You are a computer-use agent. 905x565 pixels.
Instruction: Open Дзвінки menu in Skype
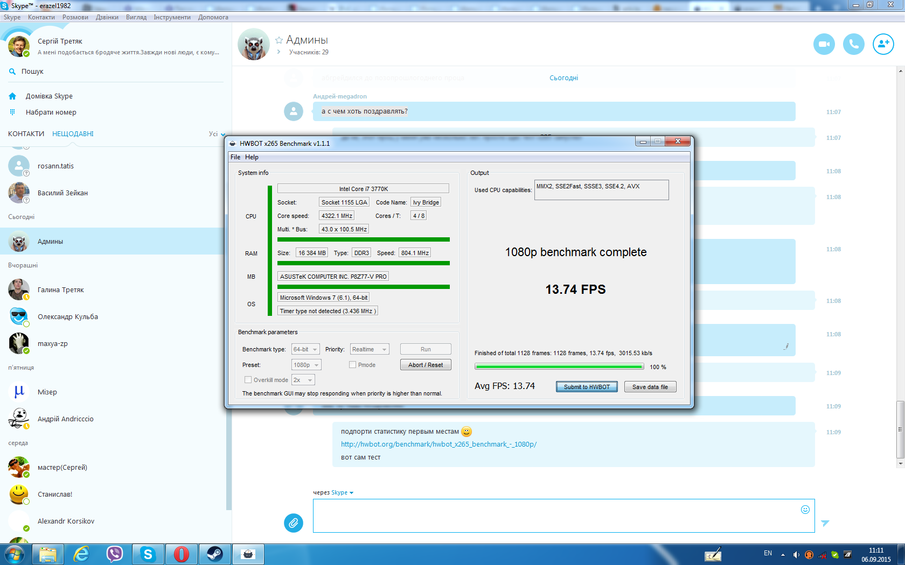107,17
